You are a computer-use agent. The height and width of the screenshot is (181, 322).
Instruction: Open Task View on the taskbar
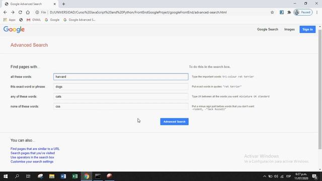pyautogui.click(x=28, y=176)
